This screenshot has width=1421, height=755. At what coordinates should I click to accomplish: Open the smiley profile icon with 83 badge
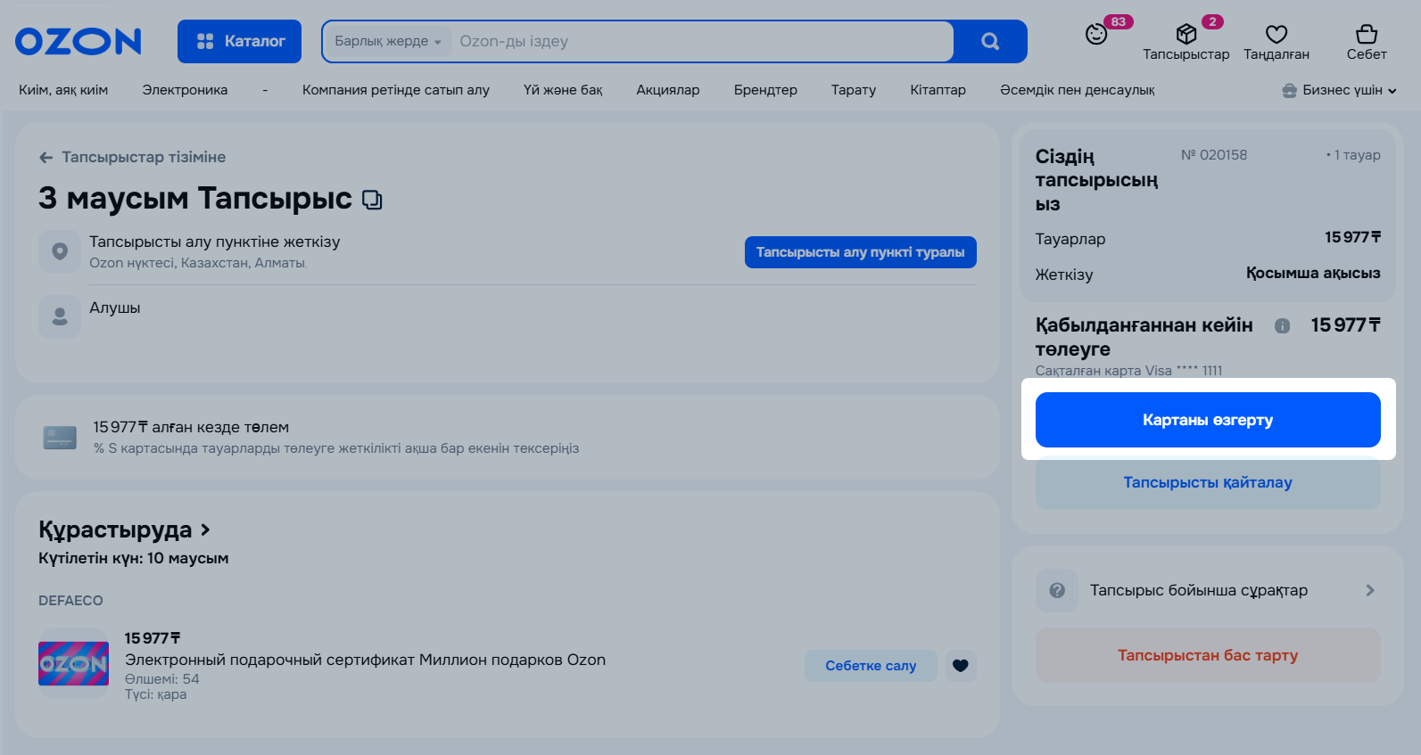[1096, 35]
